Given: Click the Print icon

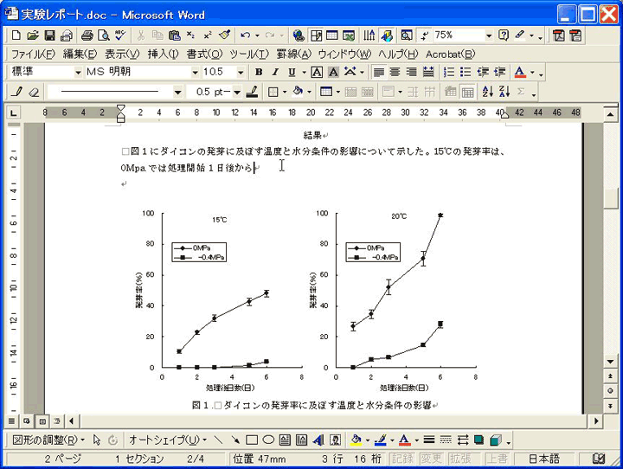Looking at the screenshot, I should 87,35.
